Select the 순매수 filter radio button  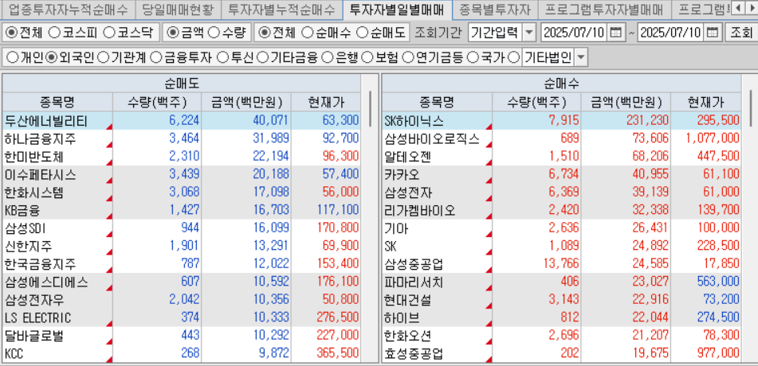(307, 33)
